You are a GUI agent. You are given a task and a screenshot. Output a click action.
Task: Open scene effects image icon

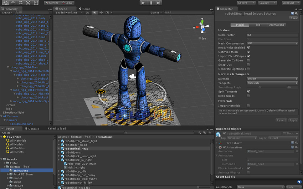pyautogui.click(x=107, y=12)
